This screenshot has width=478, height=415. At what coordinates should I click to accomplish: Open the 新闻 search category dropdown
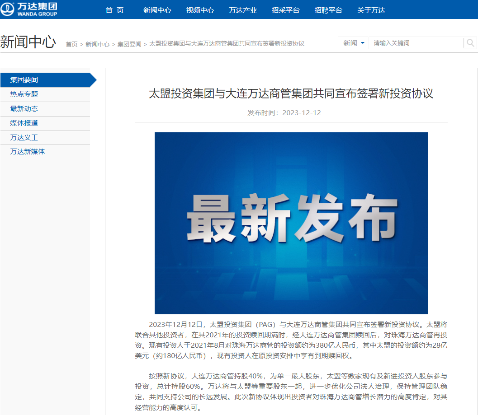(353, 43)
